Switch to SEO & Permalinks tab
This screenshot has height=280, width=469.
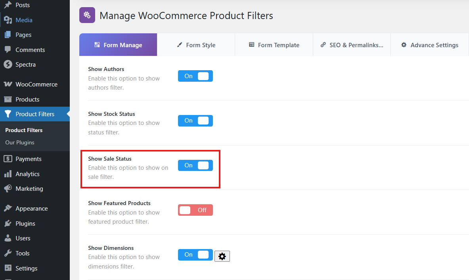[x=352, y=44]
